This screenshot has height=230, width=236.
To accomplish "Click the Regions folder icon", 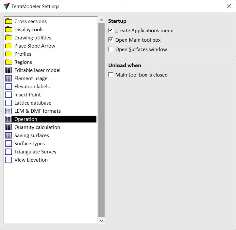I will tap(8, 62).
